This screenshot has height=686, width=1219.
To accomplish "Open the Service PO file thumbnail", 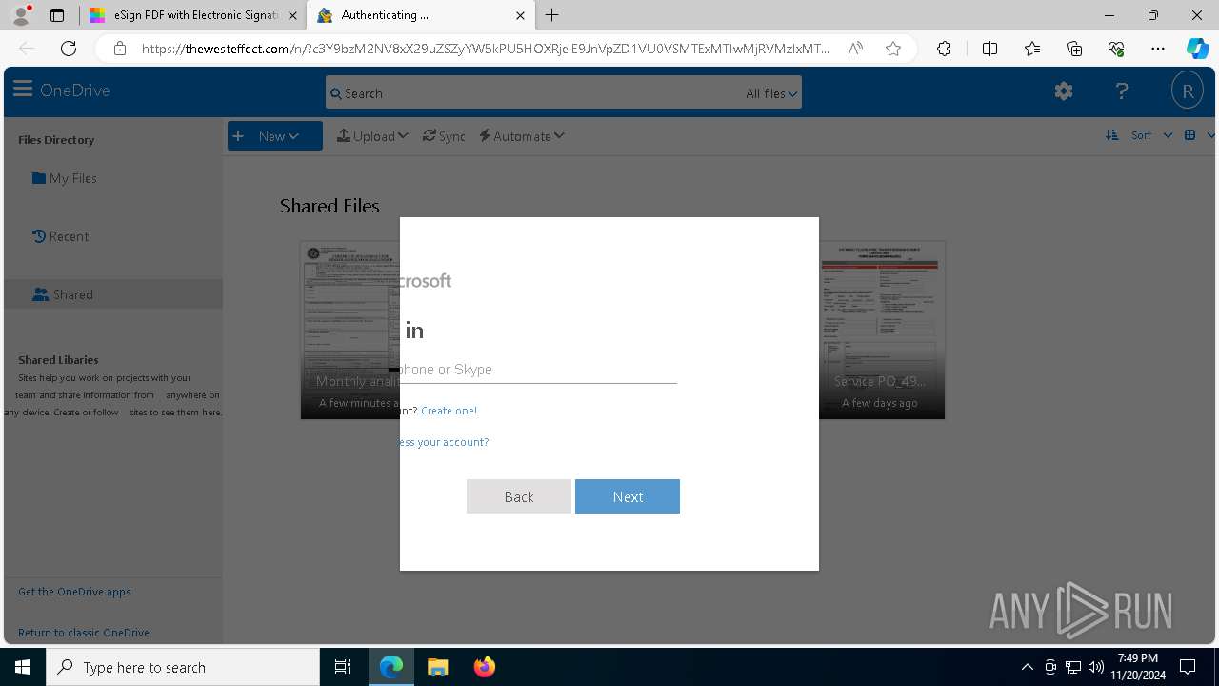I will [x=882, y=330].
